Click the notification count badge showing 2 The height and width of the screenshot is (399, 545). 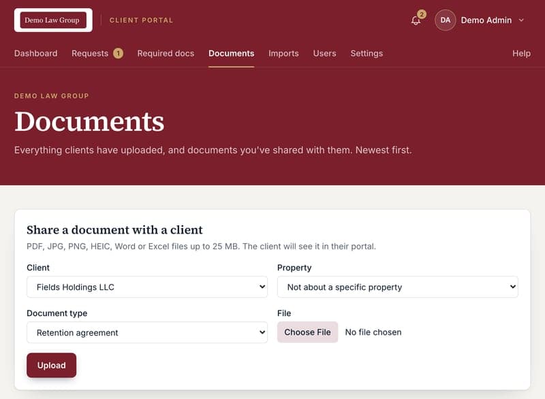coord(422,14)
